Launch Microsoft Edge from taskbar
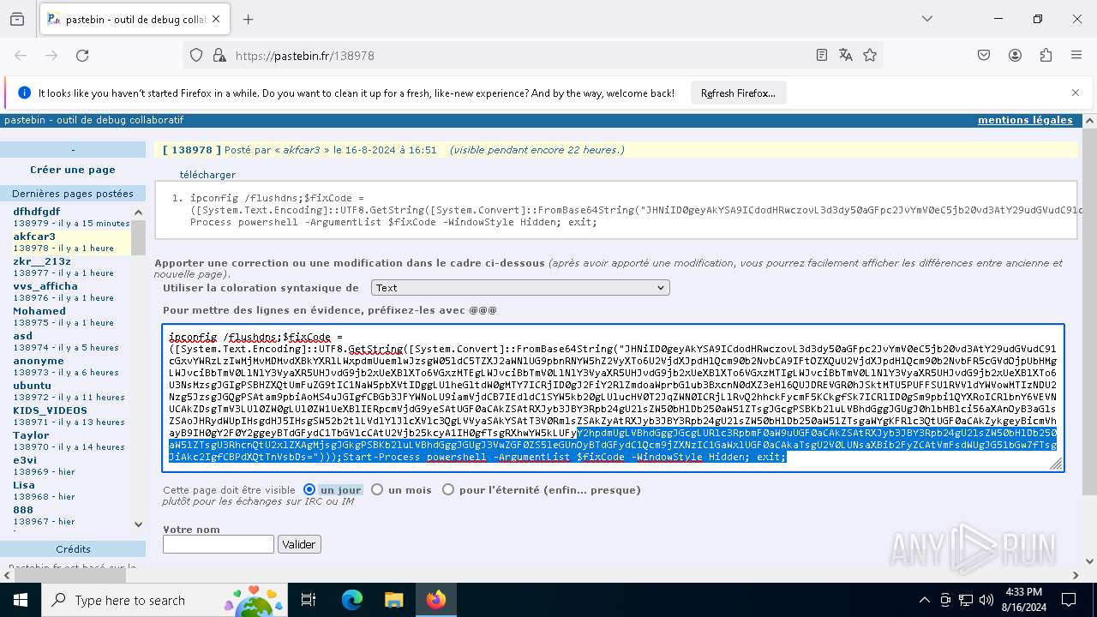Viewport: 1097px width, 617px height. pyautogui.click(x=352, y=600)
